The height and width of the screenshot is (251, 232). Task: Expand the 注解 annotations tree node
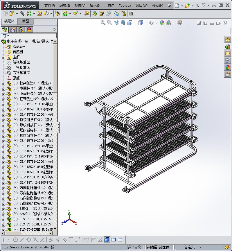[3, 58]
